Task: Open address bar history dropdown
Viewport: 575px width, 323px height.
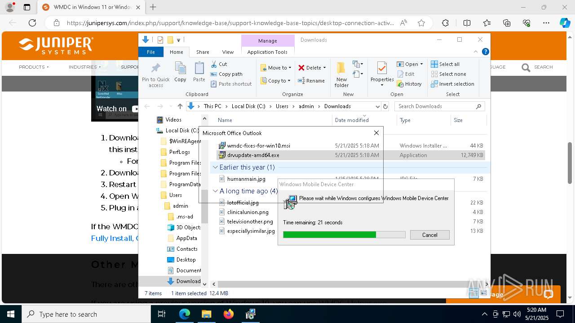Action: pos(377,106)
